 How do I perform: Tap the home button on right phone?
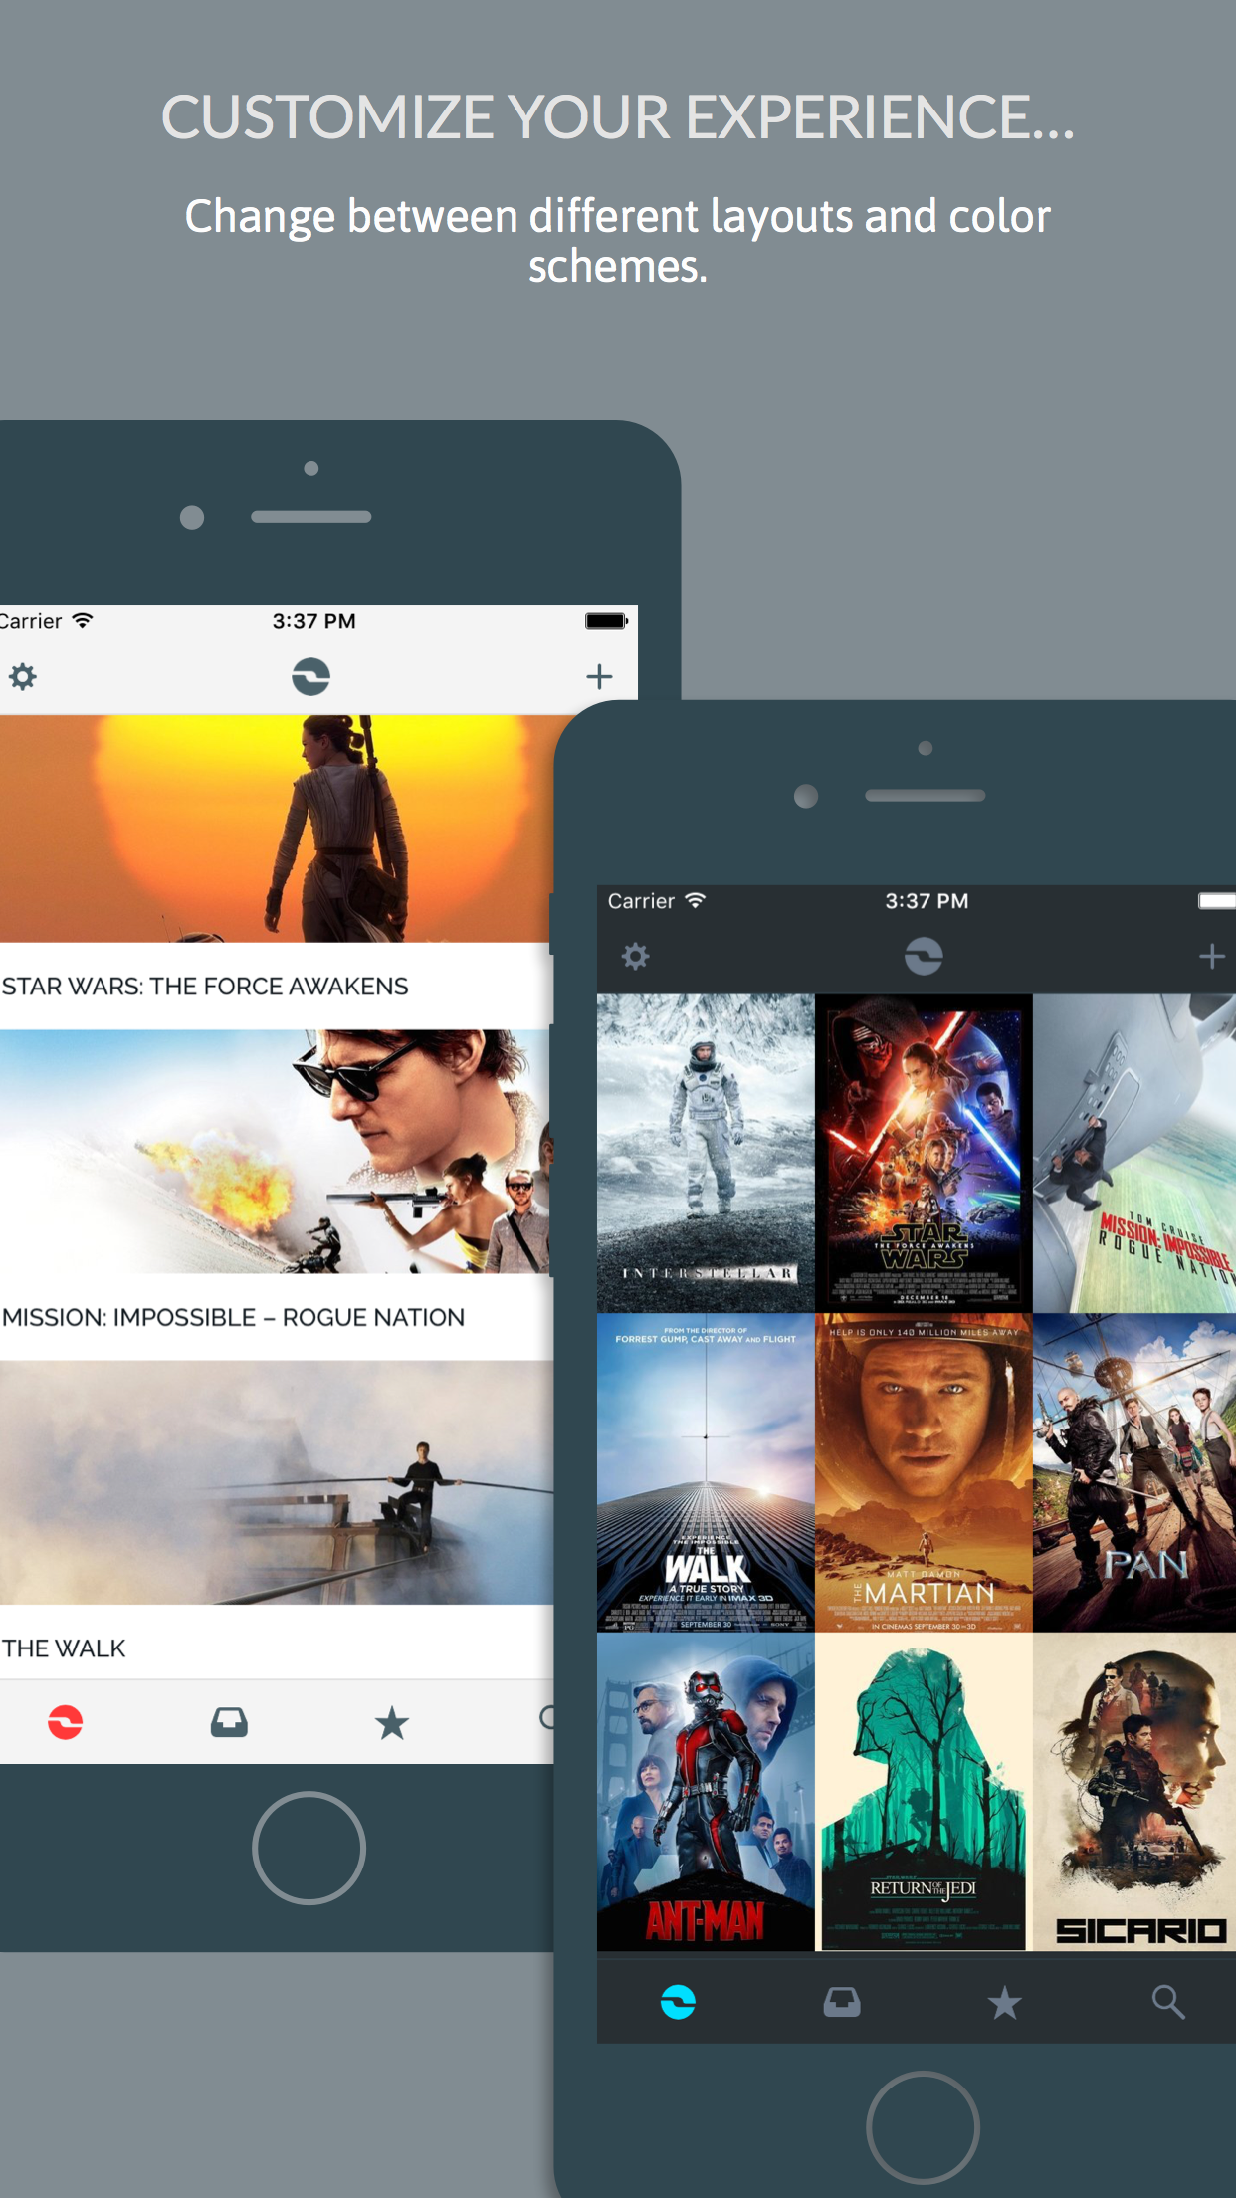tap(923, 2127)
